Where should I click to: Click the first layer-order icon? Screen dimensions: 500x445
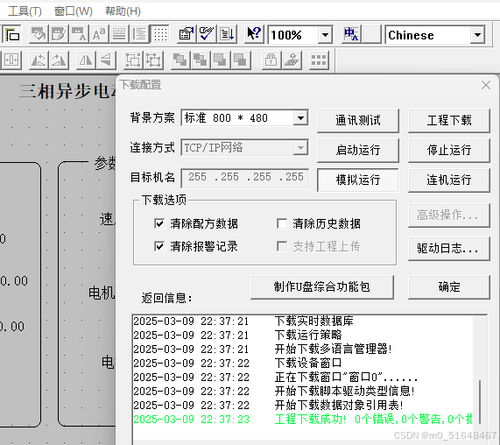coord(180,60)
